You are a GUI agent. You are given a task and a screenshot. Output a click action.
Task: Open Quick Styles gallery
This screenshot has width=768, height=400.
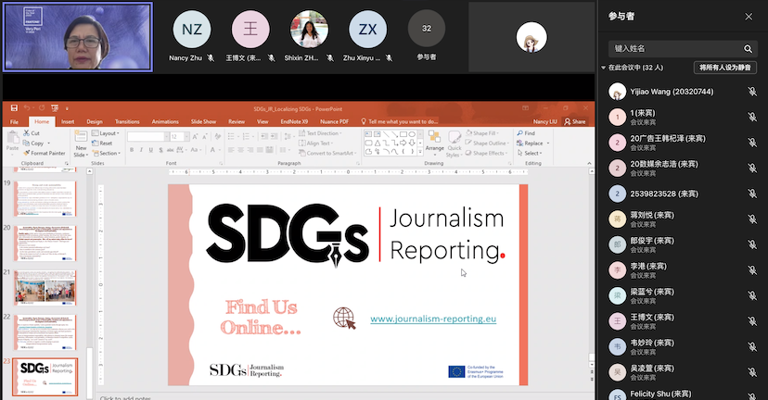click(454, 144)
